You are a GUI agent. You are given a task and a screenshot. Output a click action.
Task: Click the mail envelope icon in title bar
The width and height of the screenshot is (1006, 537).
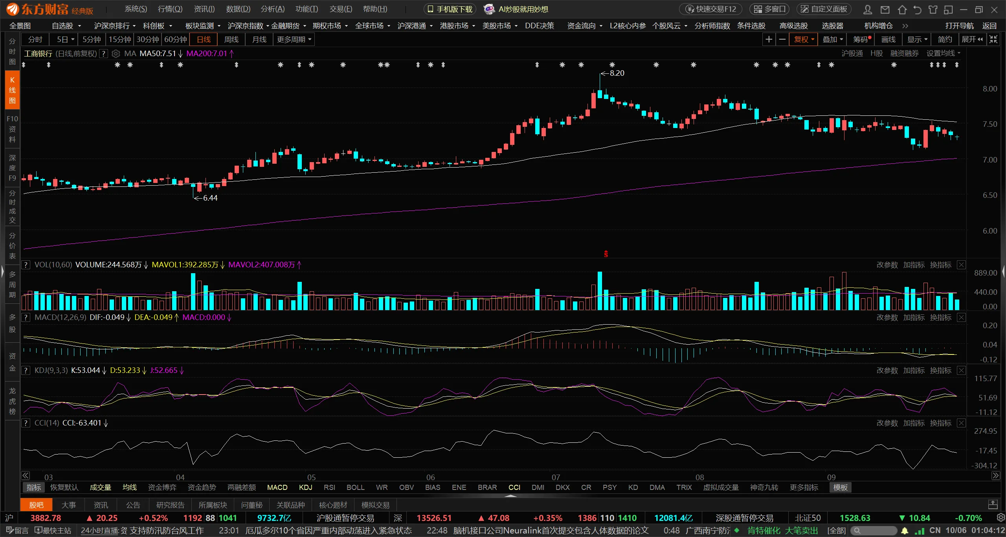885,9
